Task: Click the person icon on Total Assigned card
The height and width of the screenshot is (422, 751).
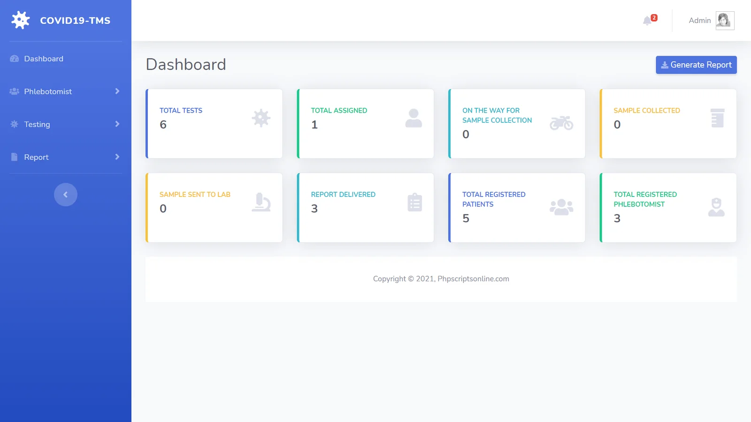Action: 414,118
